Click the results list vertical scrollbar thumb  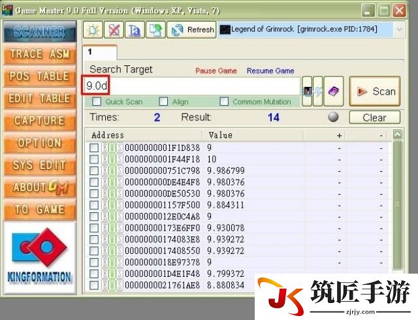[397, 205]
